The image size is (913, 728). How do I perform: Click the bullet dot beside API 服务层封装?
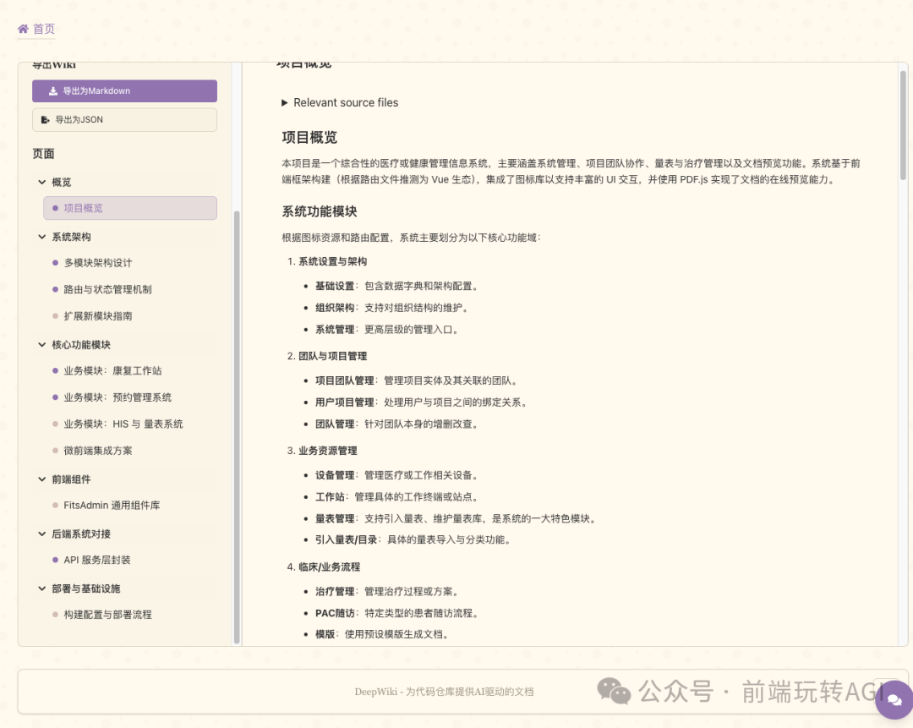pos(54,560)
